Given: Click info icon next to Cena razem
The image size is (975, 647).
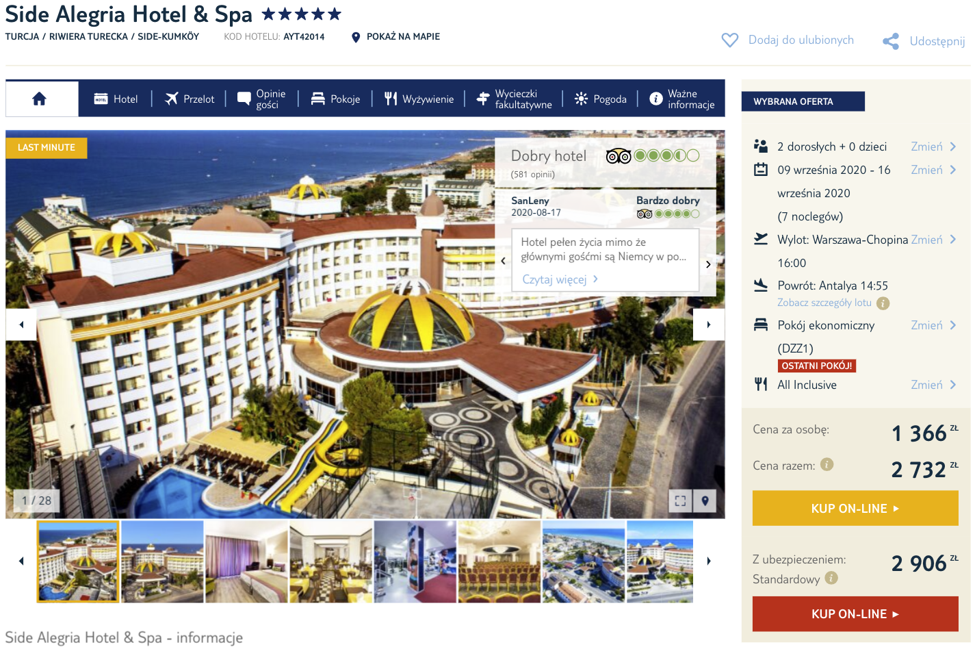Looking at the screenshot, I should [x=827, y=465].
